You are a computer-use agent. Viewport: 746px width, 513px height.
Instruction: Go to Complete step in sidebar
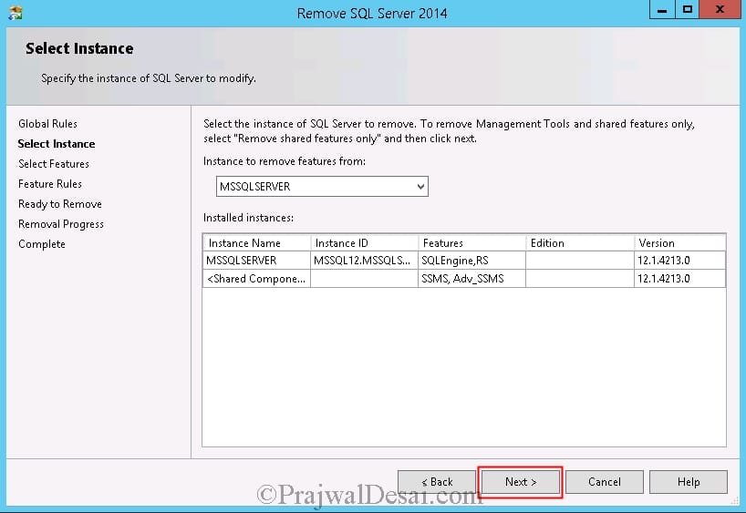(42, 244)
